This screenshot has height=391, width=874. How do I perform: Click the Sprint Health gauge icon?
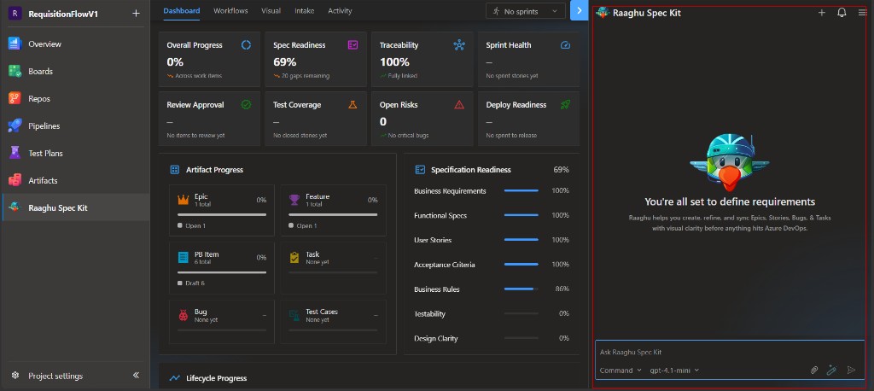click(565, 45)
